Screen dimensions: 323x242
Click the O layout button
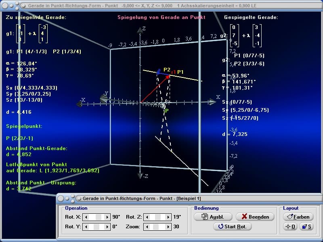pos(290,227)
